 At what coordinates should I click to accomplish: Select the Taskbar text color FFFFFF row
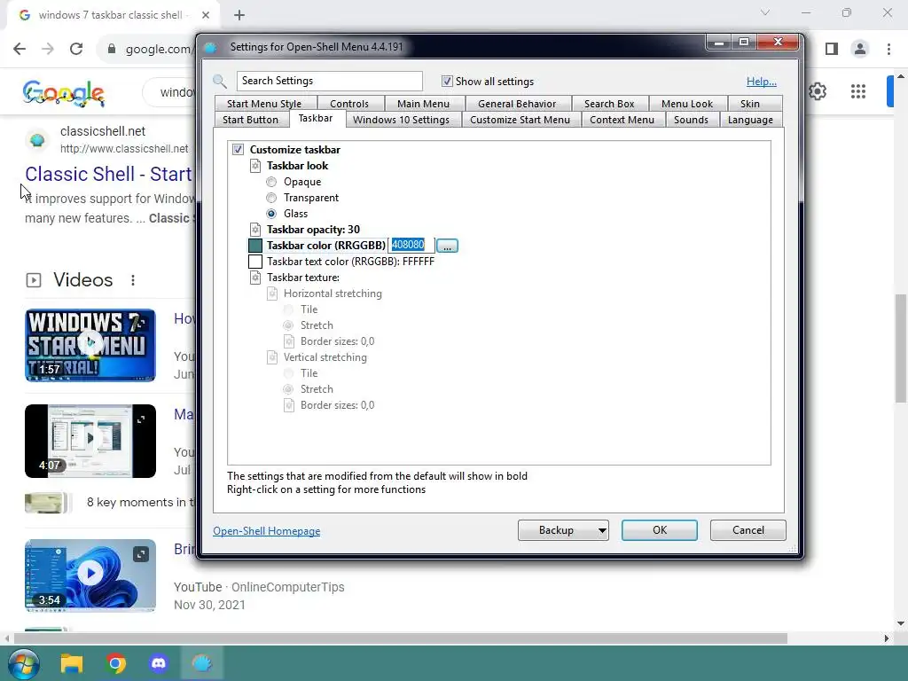tap(350, 262)
